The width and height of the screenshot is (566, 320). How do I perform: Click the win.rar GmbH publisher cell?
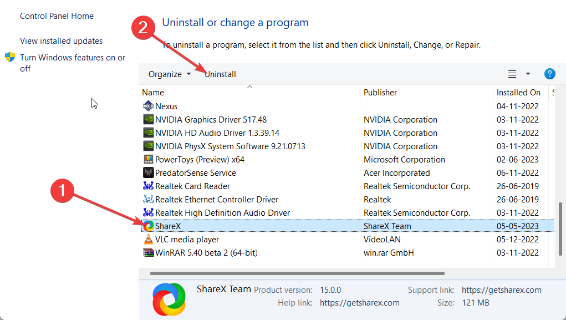tap(389, 253)
